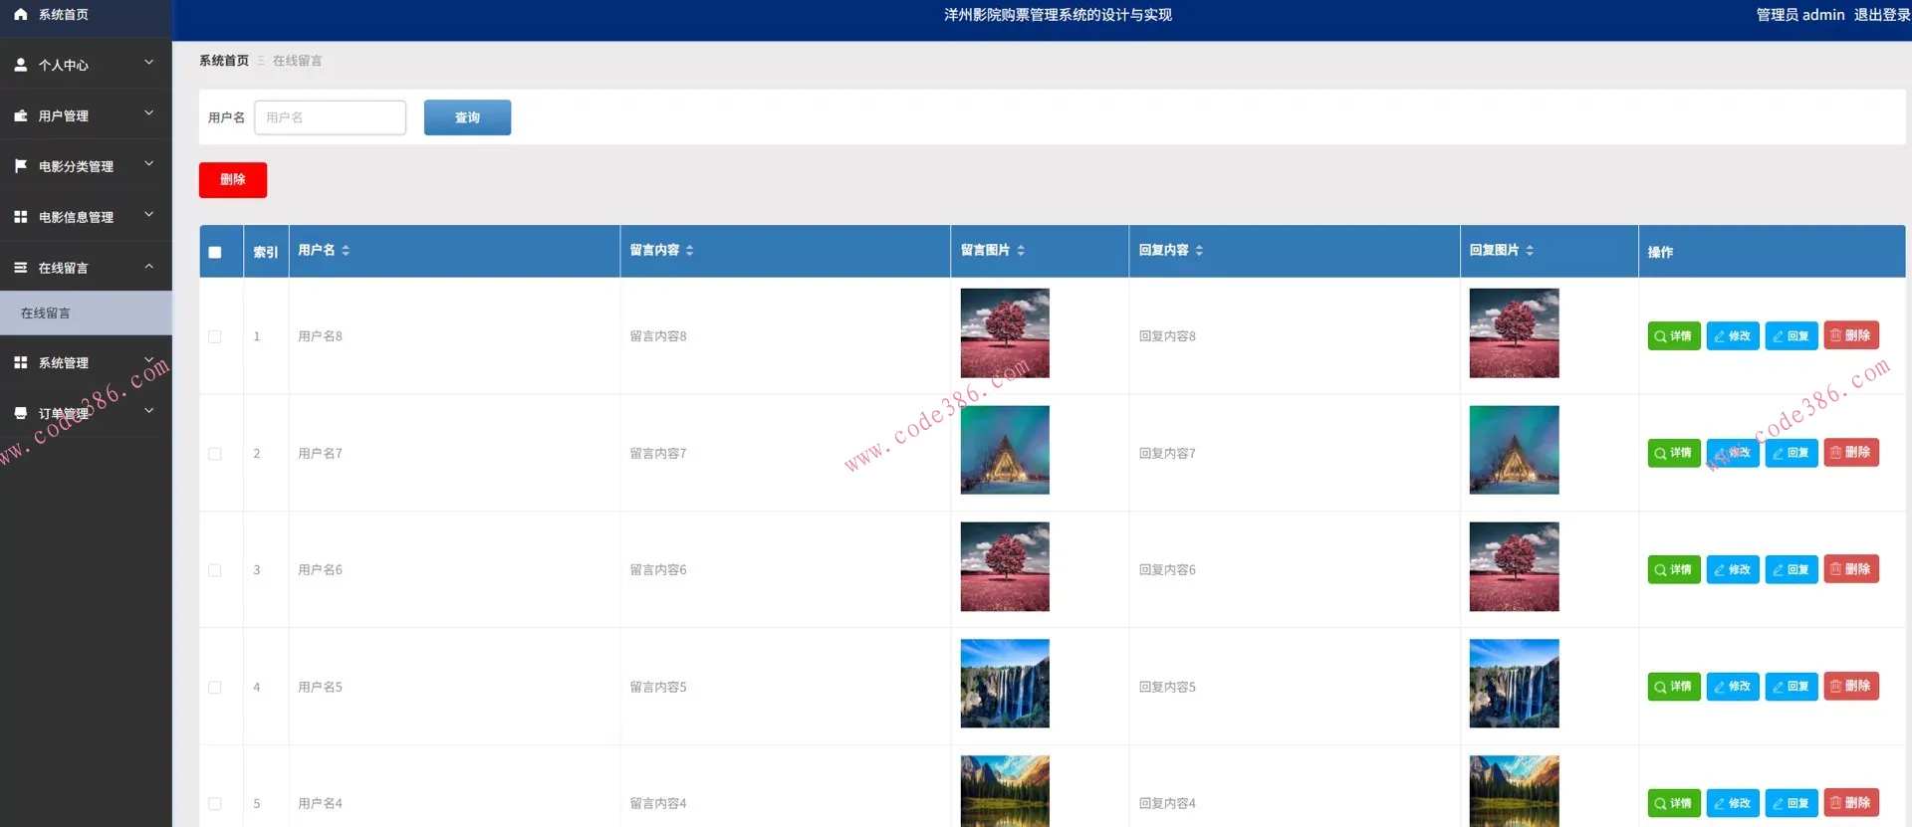Sort by 回复内容 column arrows
1912x827 pixels.
(x=1199, y=251)
